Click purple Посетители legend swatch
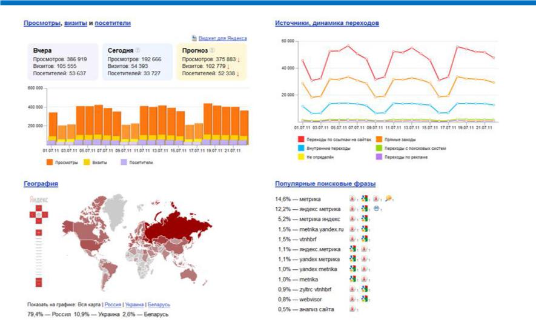The image size is (536, 322). point(124,162)
